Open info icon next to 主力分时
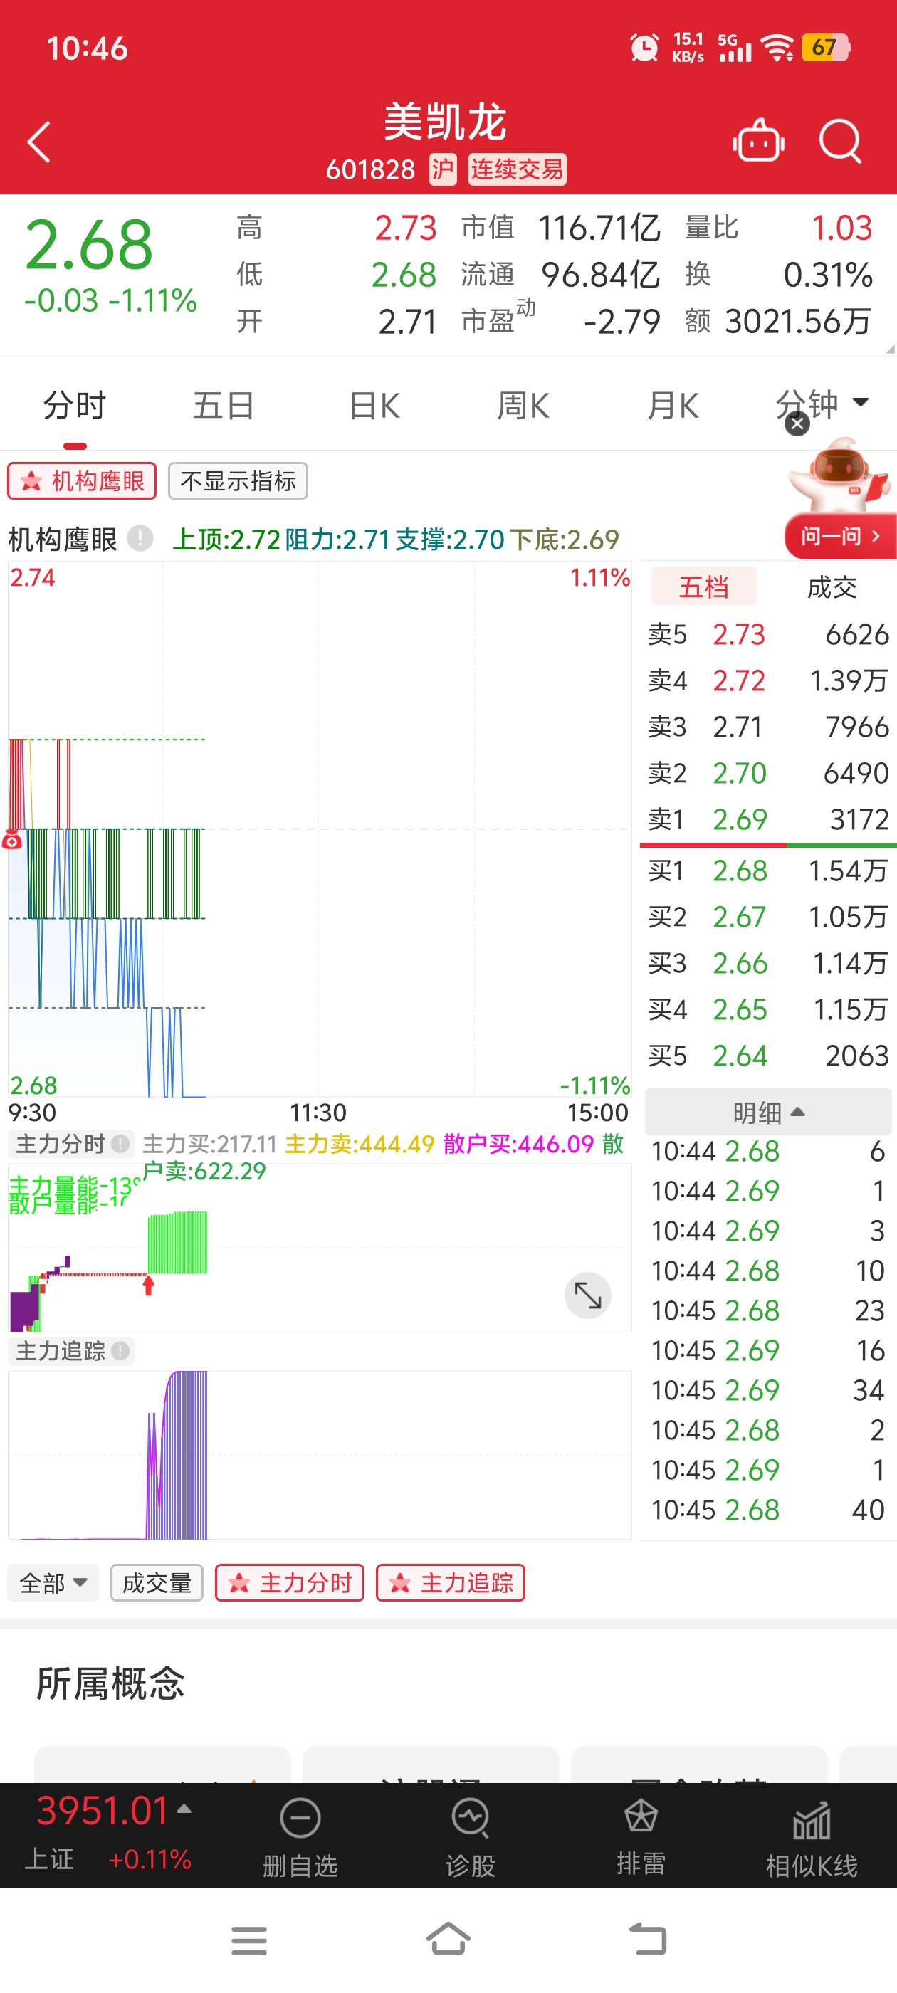The width and height of the screenshot is (897, 1993). click(120, 1144)
